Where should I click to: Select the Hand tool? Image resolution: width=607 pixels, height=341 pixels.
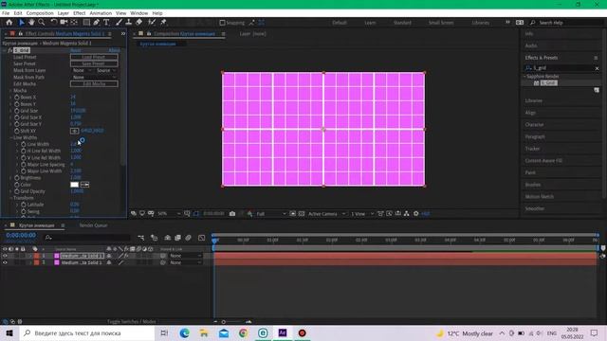[x=31, y=23]
